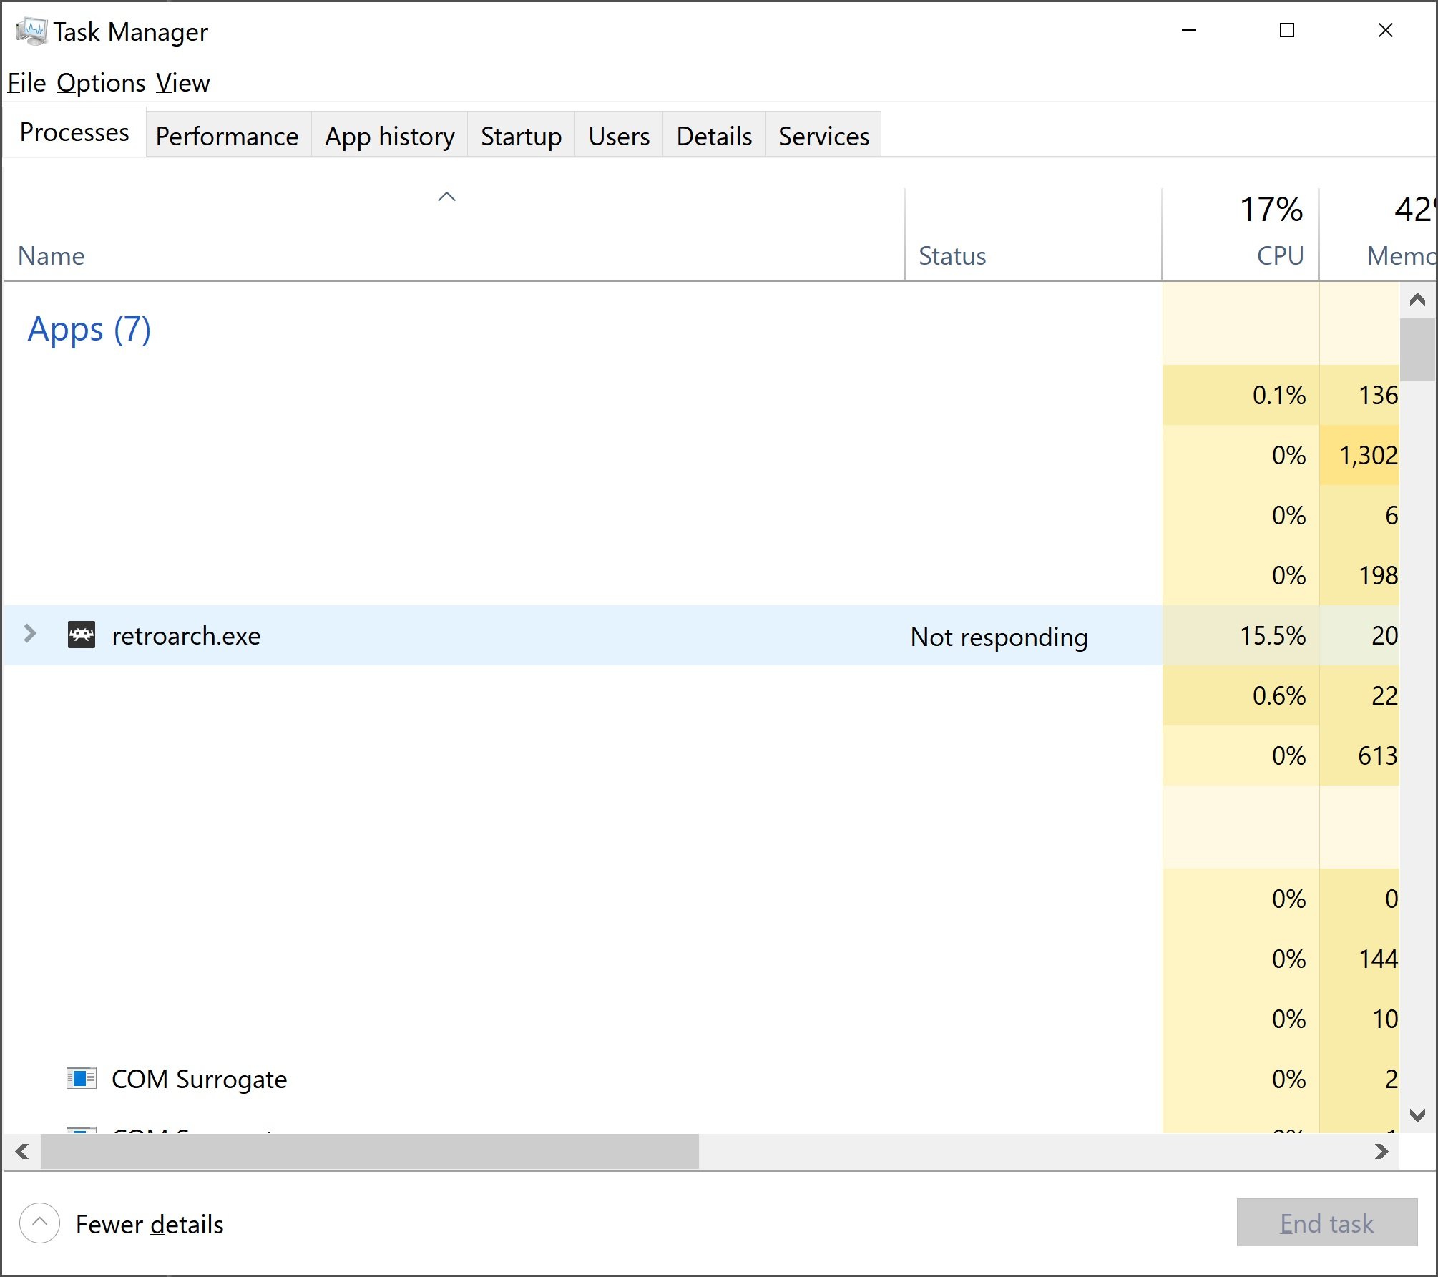This screenshot has height=1277, width=1438.
Task: Open the View menu
Action: (183, 83)
